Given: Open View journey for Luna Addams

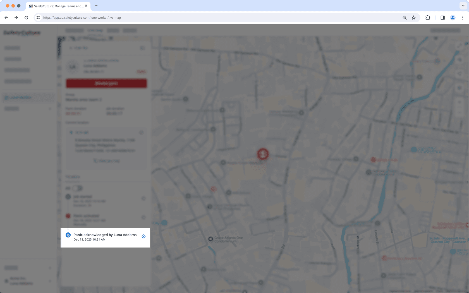Looking at the screenshot, I should [106, 160].
